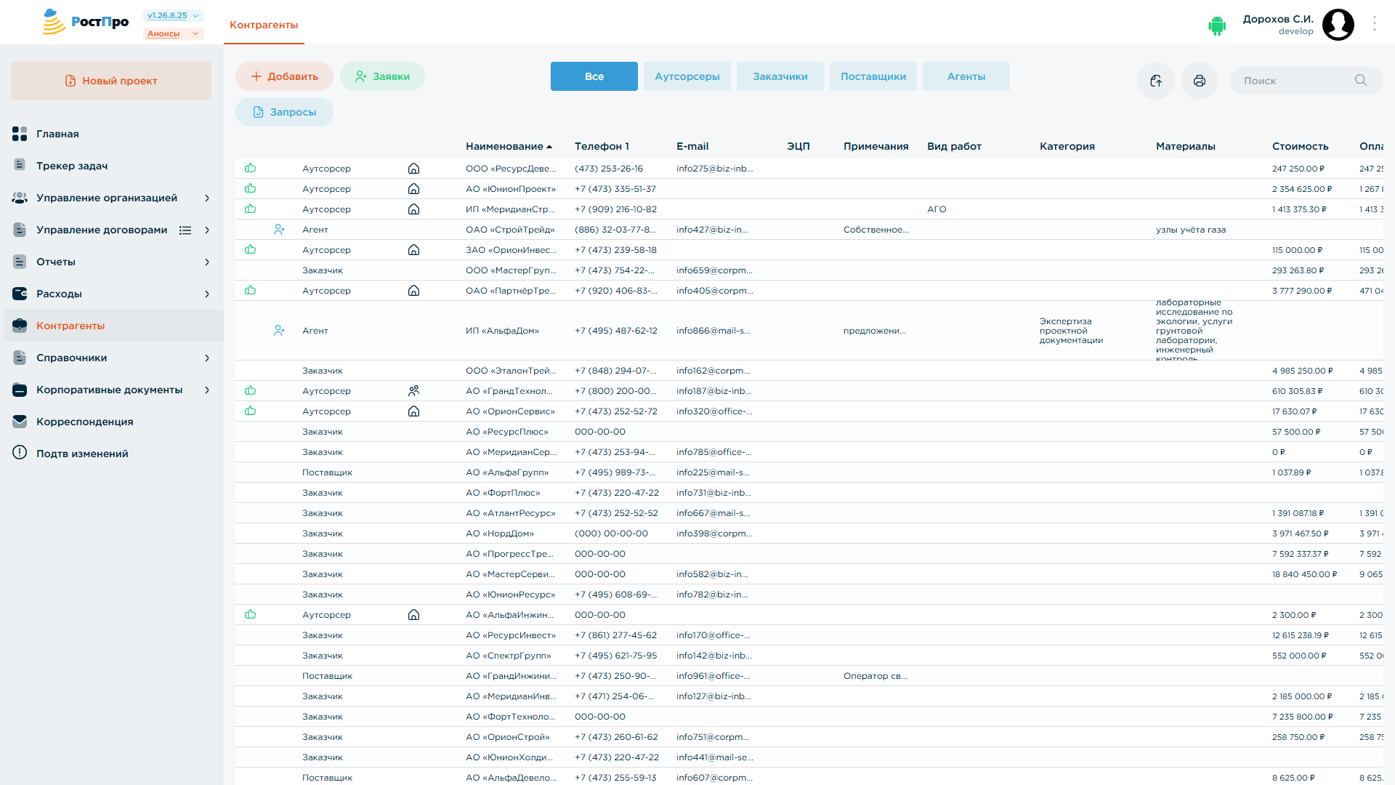Image resolution: width=1395 pixels, height=785 pixels.
Task: Select the Все filter tab
Action: click(594, 76)
